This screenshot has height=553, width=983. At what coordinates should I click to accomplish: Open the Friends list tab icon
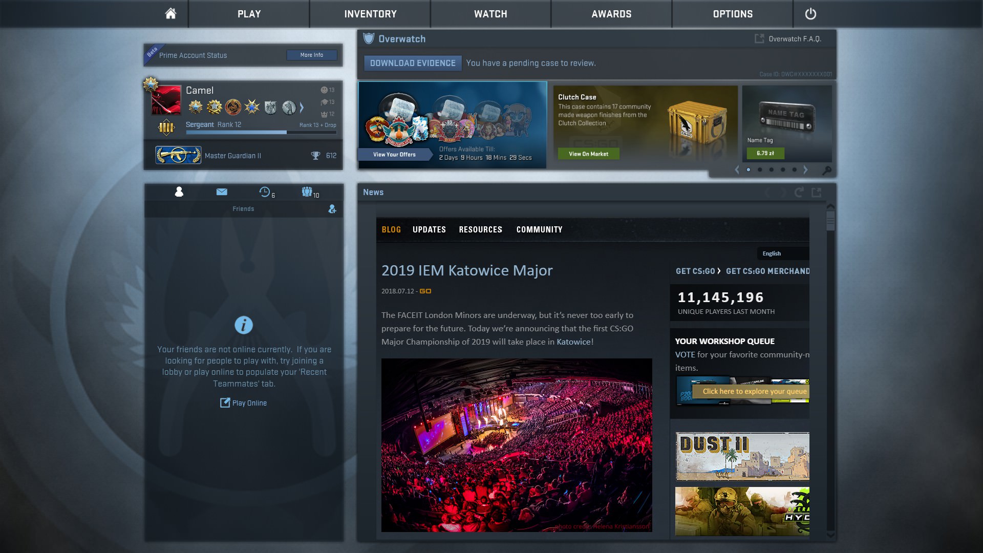[x=179, y=192]
